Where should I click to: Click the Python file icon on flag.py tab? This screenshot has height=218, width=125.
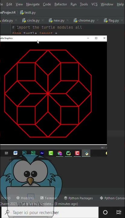[106, 21]
